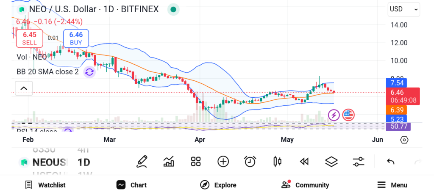Screen dimensions: 434x195
Task: Open the object tree layers icon
Action: click(331, 161)
